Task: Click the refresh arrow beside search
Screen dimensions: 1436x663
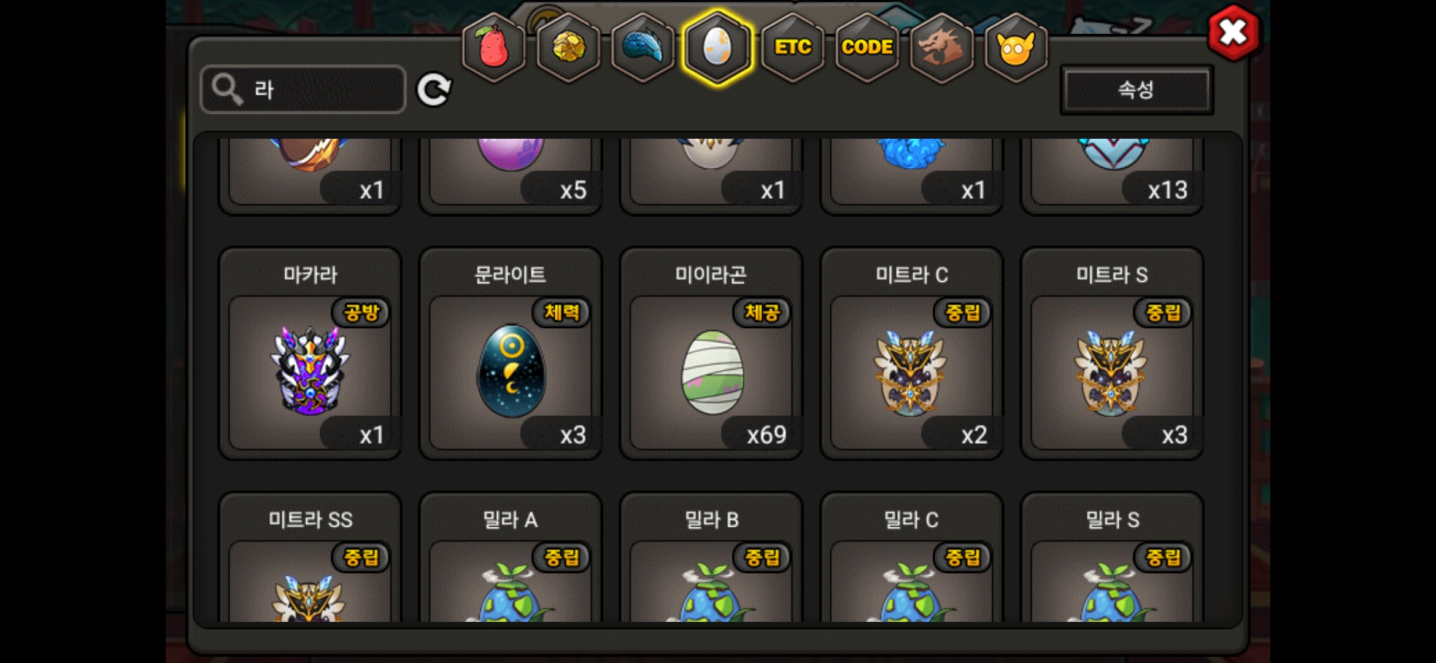Action: pyautogui.click(x=434, y=90)
